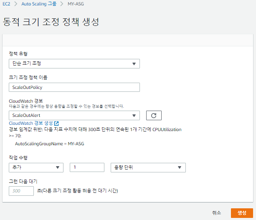
Task: Click the policy name field with ScaleOutPolicy
Action: coord(74,87)
